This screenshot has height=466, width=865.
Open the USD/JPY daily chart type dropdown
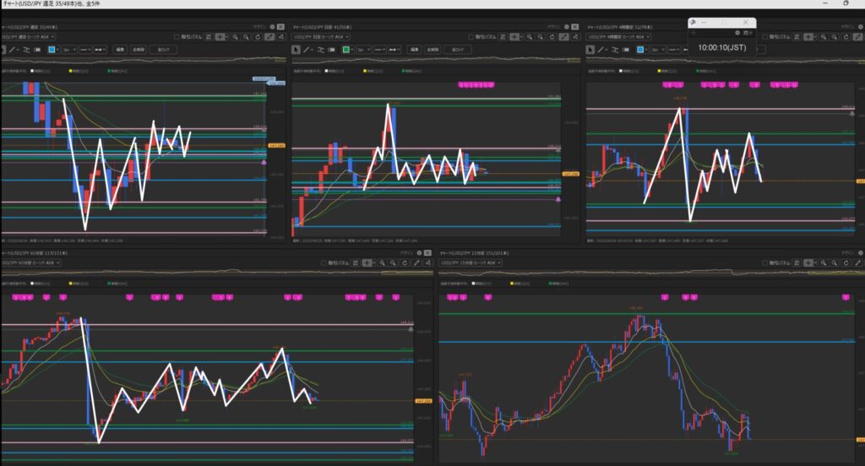click(x=320, y=37)
